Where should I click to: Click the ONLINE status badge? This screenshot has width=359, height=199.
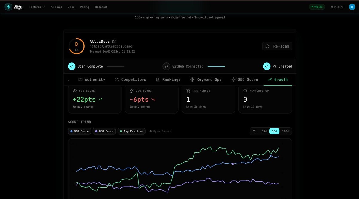click(317, 7)
